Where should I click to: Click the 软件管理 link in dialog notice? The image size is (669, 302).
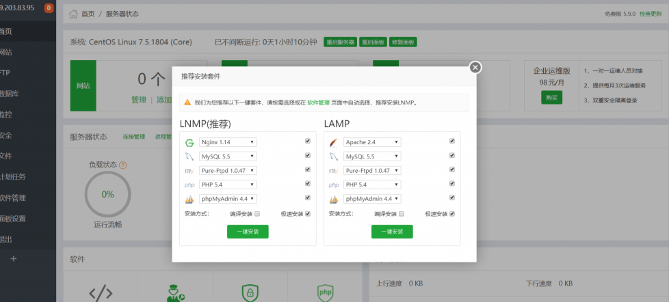318,102
